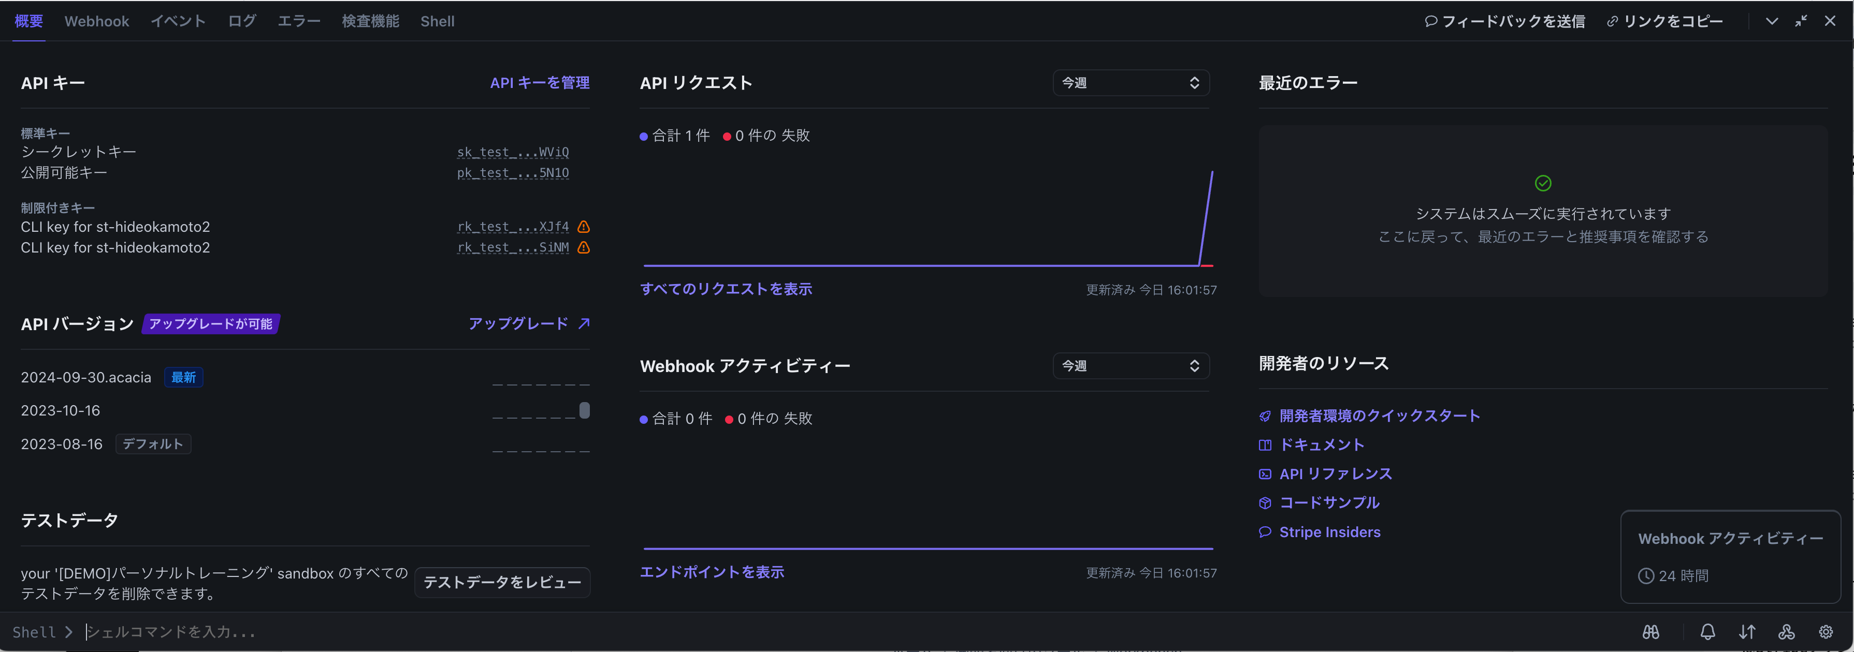Click the テストデータをレビュー button
The height and width of the screenshot is (652, 1854).
tap(502, 582)
